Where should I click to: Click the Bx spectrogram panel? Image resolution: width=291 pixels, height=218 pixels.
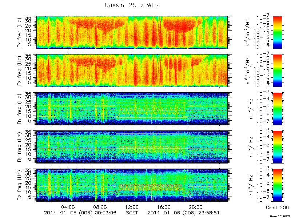[x=132, y=109]
